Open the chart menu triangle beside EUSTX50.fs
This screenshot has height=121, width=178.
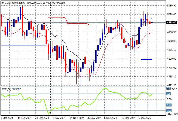pos(2,3)
